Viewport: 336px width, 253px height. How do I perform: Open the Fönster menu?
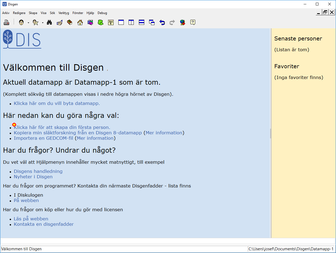78,13
